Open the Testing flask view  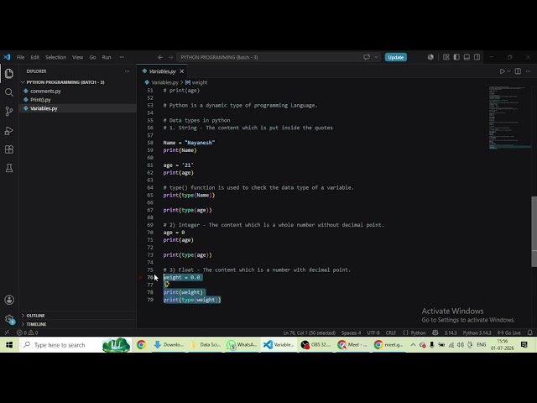coord(9,168)
